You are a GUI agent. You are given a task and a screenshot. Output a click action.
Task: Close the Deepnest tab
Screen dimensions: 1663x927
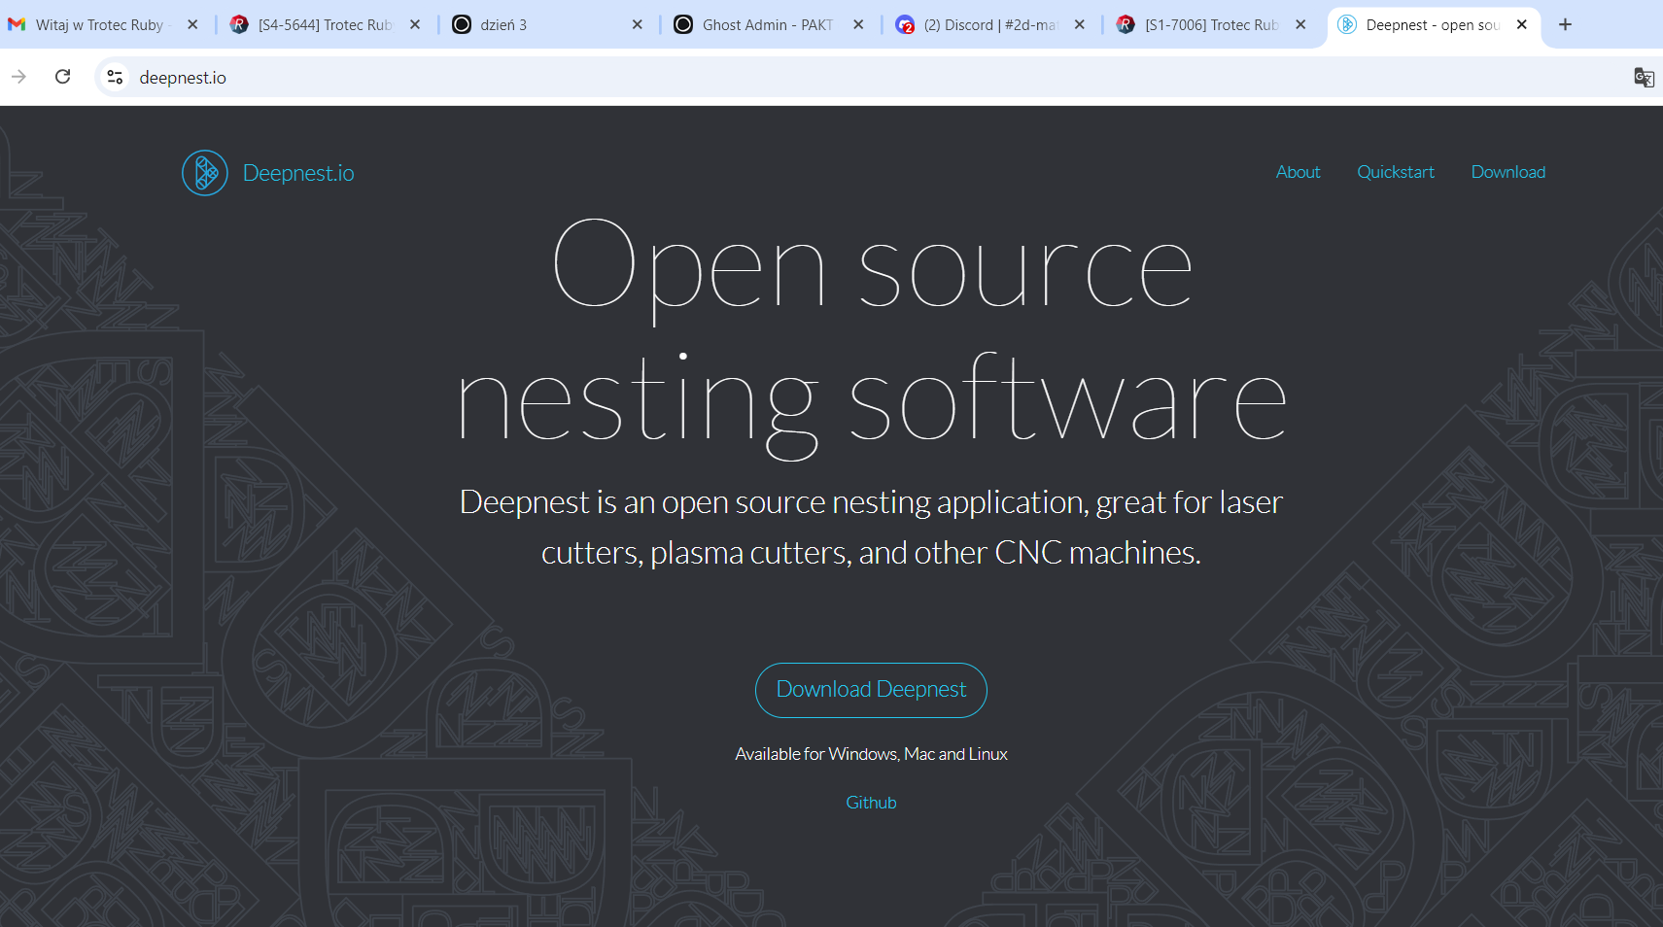(x=1522, y=24)
